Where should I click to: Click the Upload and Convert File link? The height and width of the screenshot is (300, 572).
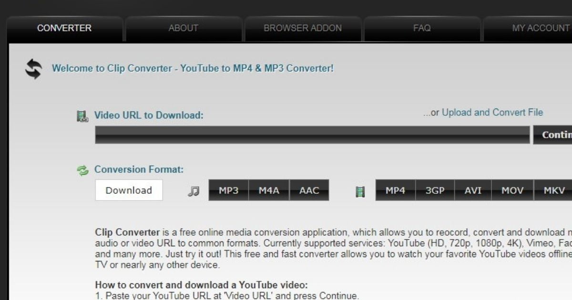pos(492,113)
